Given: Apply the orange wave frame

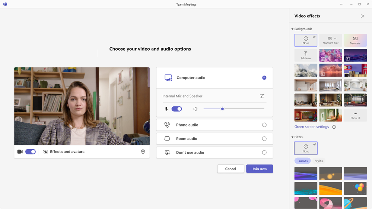Looking at the screenshot, I should tap(331, 189).
